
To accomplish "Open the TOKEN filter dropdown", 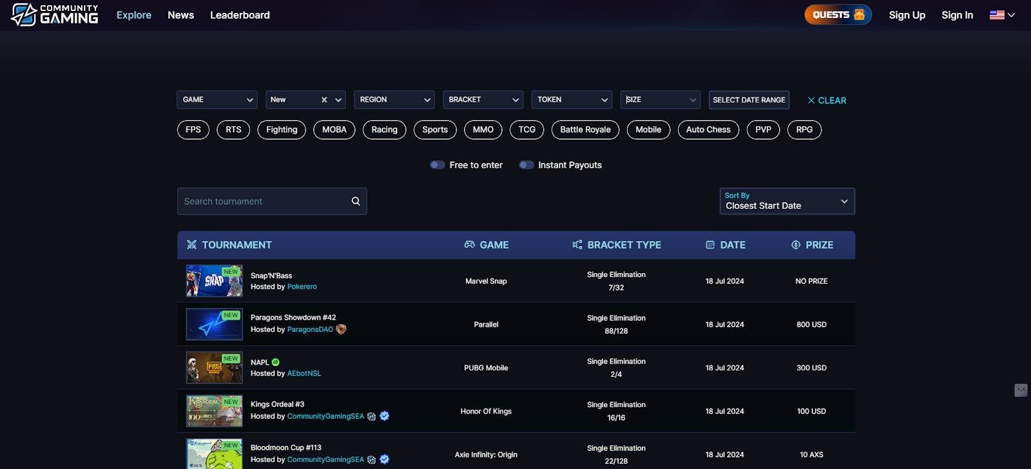I will coord(572,100).
